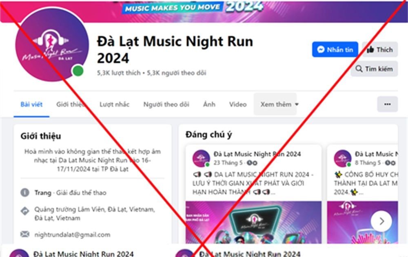This screenshot has width=408, height=257.
Task: Click the thumbs-up Thích button
Action: pos(379,49)
